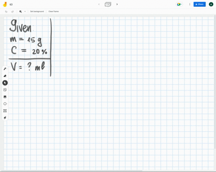
Task: Select the Eraser tool
Action: point(5,76)
